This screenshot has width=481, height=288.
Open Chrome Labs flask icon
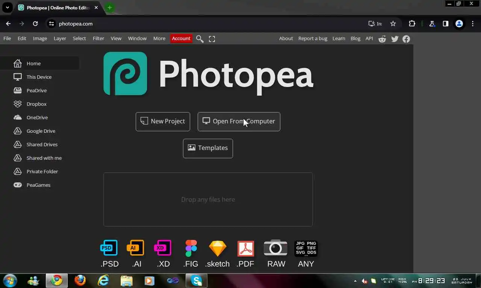tap(432, 24)
